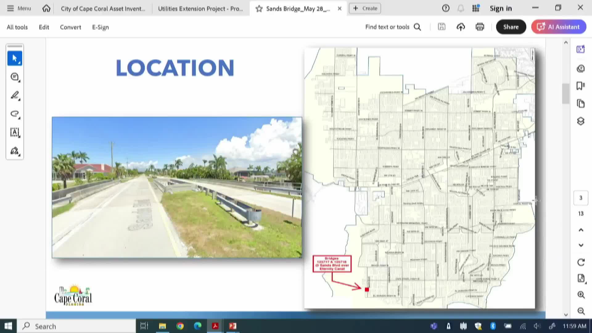Go to the next page using down chevron
Screen dimensions: 592x333
point(581,245)
